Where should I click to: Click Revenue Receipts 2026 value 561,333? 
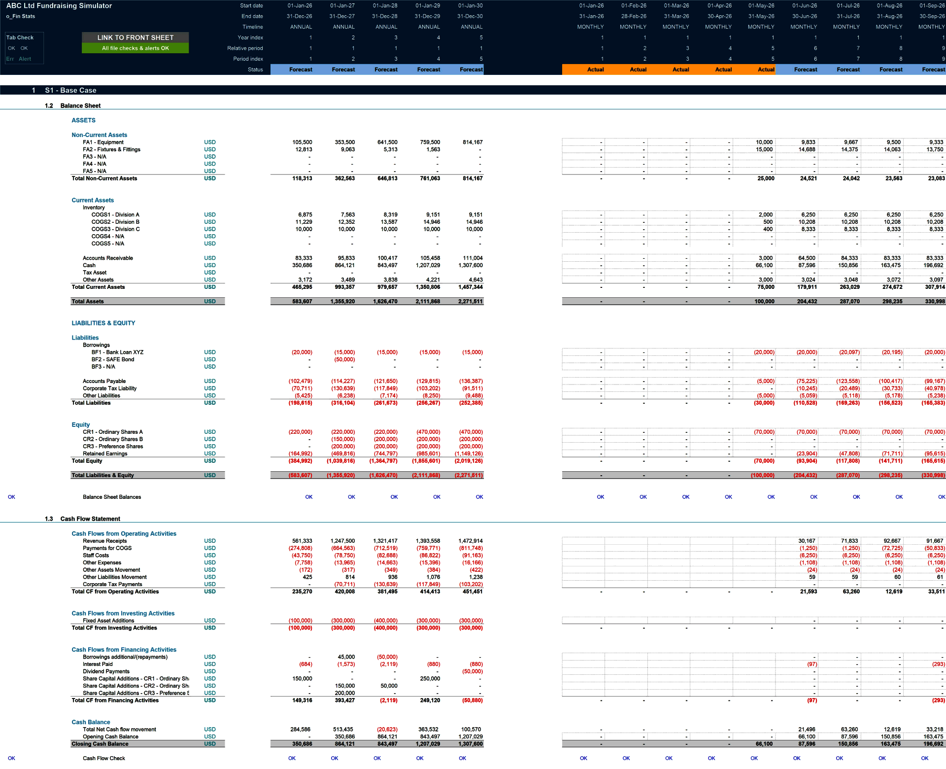click(302, 541)
